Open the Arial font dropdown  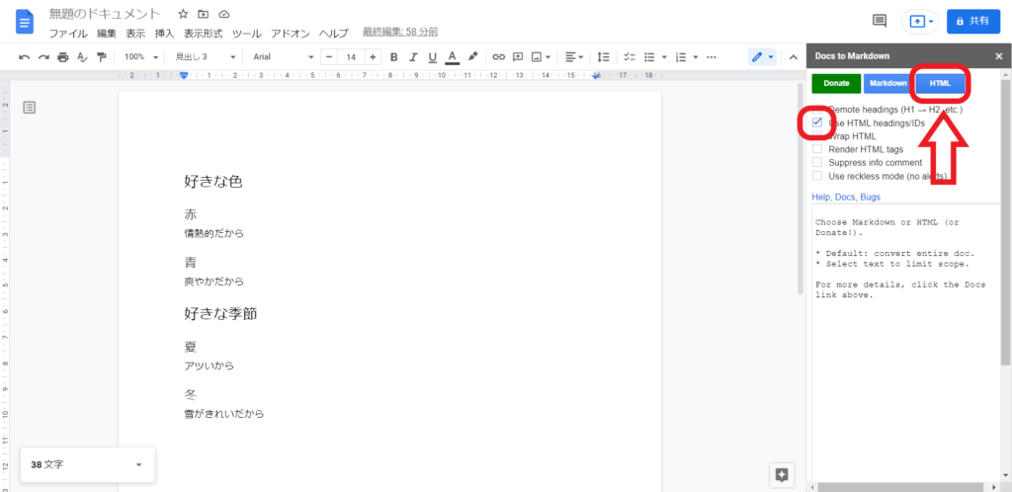pyautogui.click(x=282, y=56)
